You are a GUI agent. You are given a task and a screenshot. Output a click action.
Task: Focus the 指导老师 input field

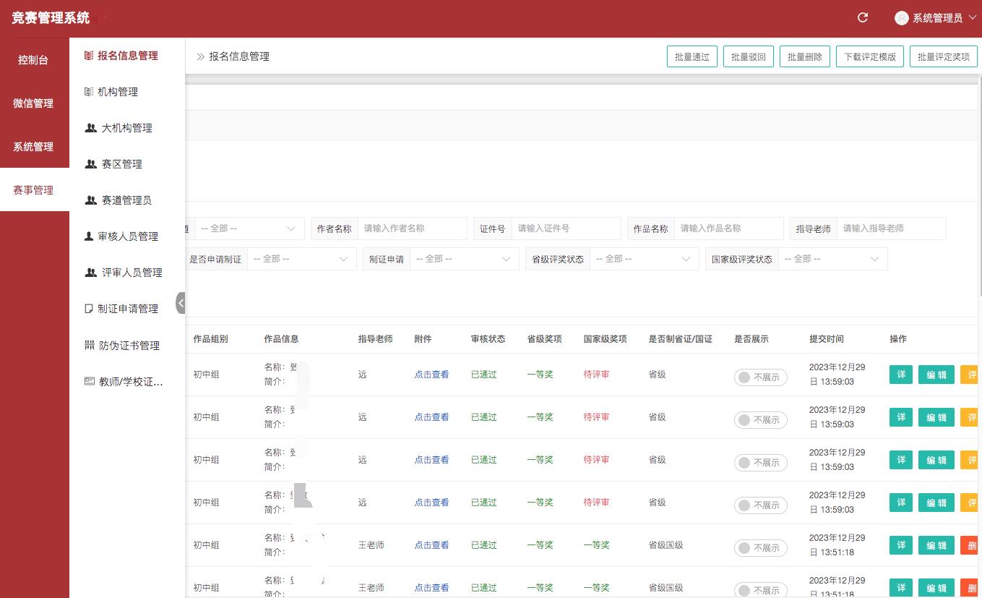892,228
